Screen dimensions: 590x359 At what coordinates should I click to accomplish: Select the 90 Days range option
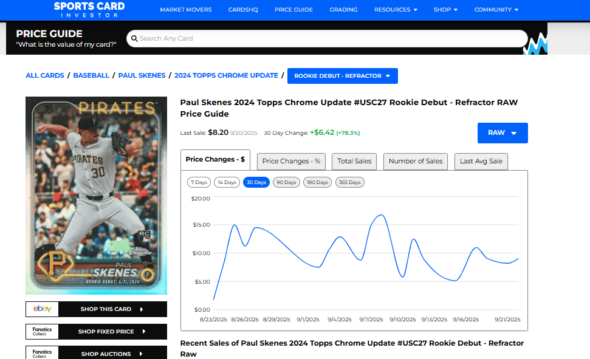click(286, 182)
